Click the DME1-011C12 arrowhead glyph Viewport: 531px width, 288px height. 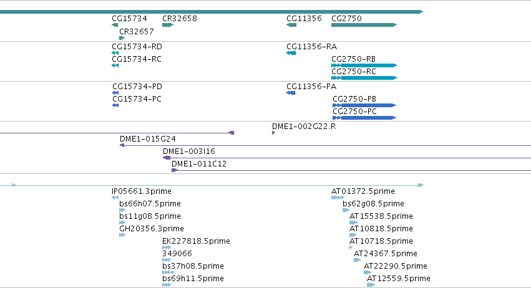175,170
